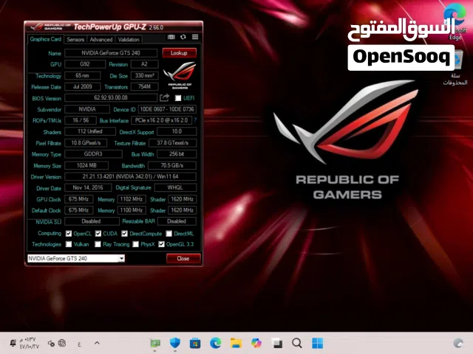
Task: Toggle the CUDA checkbox
Action: click(98, 234)
